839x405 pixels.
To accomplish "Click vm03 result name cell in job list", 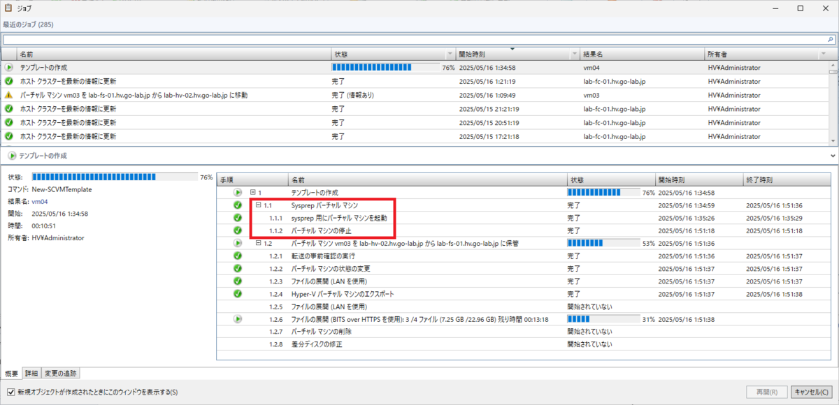I will (x=591, y=95).
